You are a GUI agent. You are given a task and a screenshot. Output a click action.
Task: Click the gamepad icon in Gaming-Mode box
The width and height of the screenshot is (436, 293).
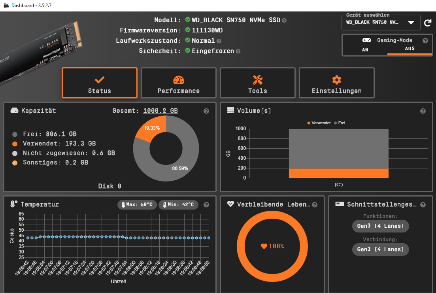(366, 40)
